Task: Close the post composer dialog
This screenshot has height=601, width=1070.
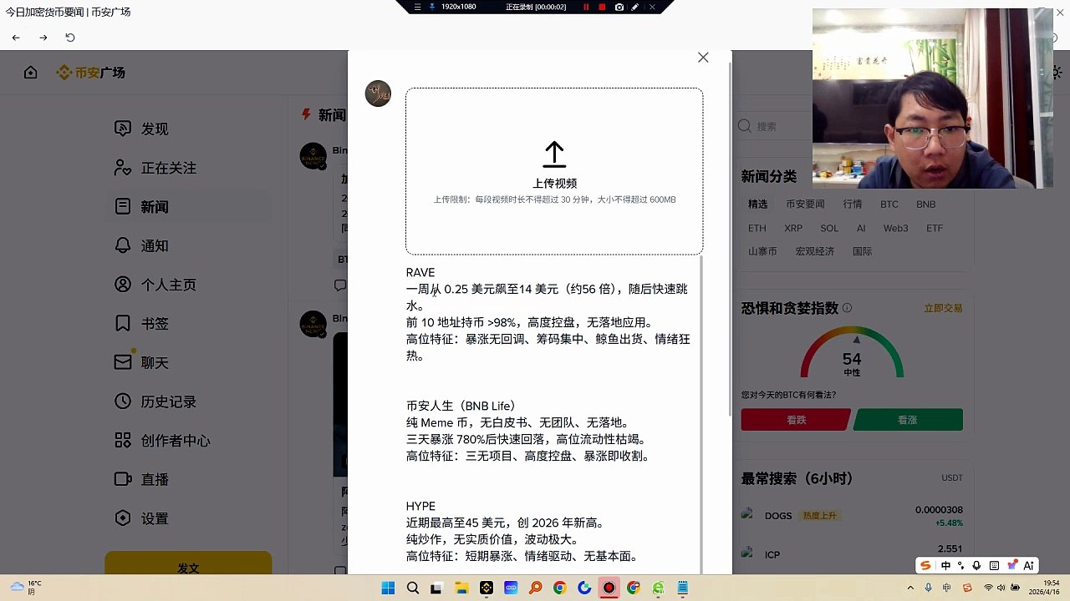Action: (703, 58)
